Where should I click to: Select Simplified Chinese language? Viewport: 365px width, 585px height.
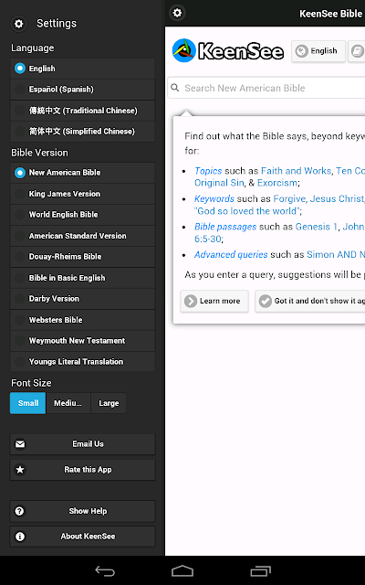pyautogui.click(x=82, y=132)
